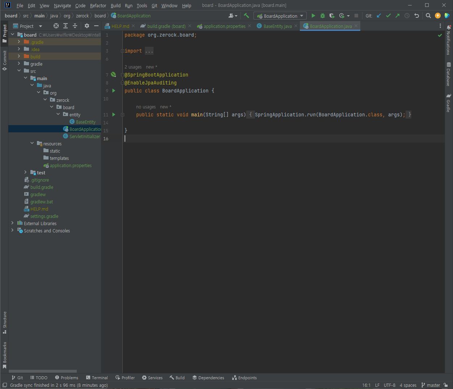Show Git history with the clock icon
Viewport: 453px width, 389px height.
tap(407, 16)
